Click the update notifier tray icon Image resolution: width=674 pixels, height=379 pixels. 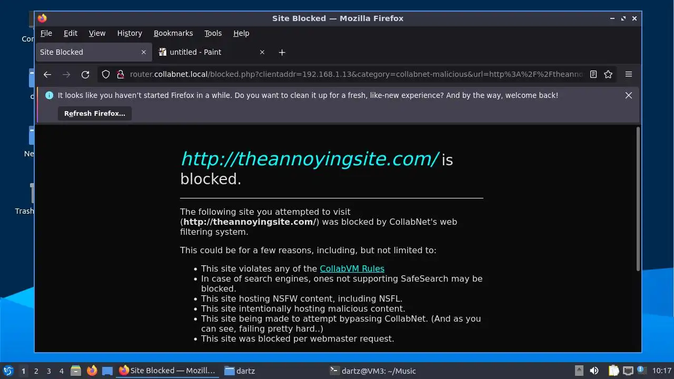(x=641, y=371)
